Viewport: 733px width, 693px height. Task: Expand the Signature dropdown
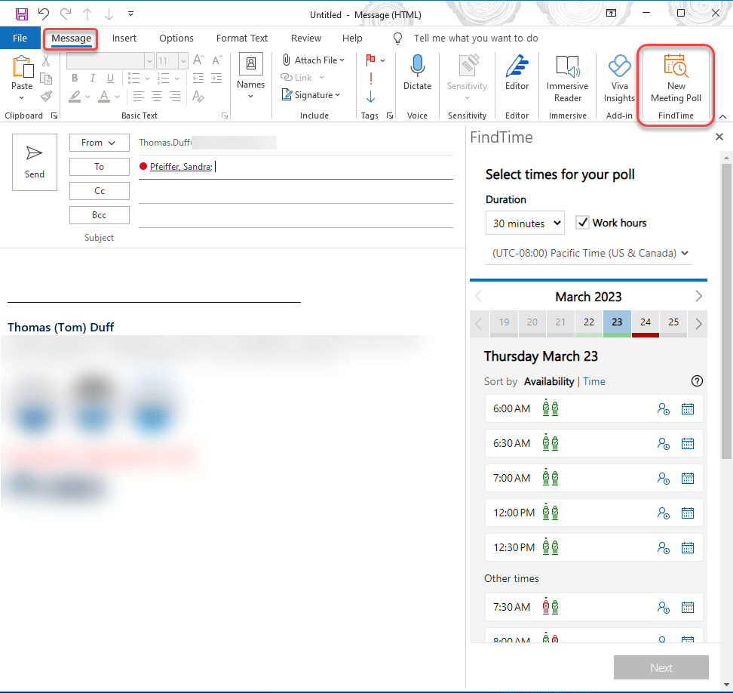[x=311, y=95]
